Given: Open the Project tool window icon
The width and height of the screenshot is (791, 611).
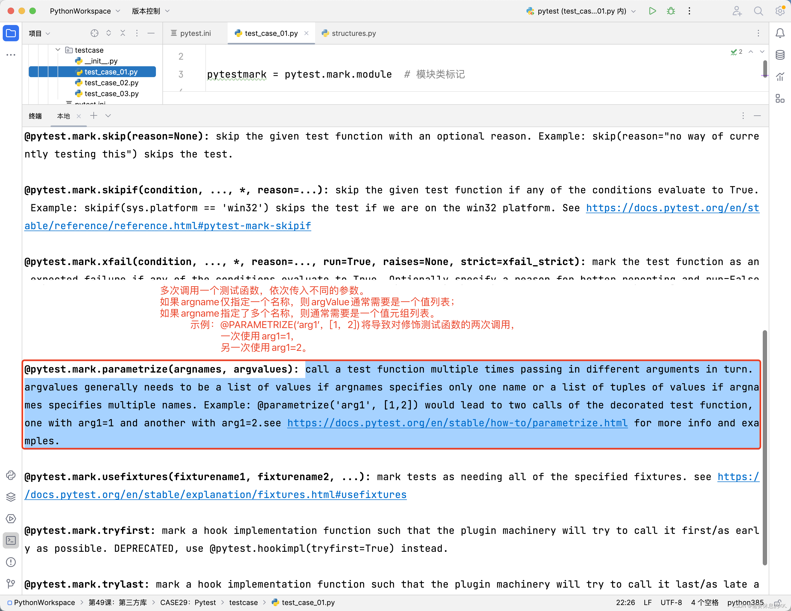Looking at the screenshot, I should (11, 33).
